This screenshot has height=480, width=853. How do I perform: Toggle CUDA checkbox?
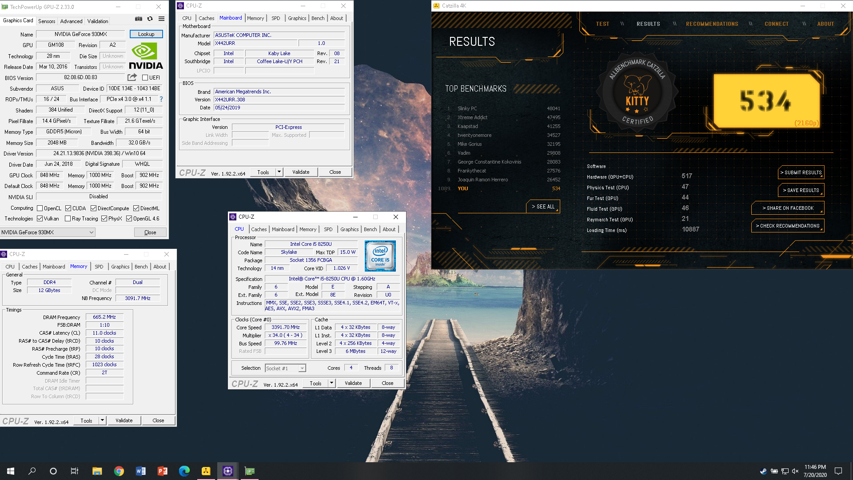68,208
